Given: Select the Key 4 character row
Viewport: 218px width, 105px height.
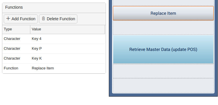Looking at the screenshot, I should [53, 39].
